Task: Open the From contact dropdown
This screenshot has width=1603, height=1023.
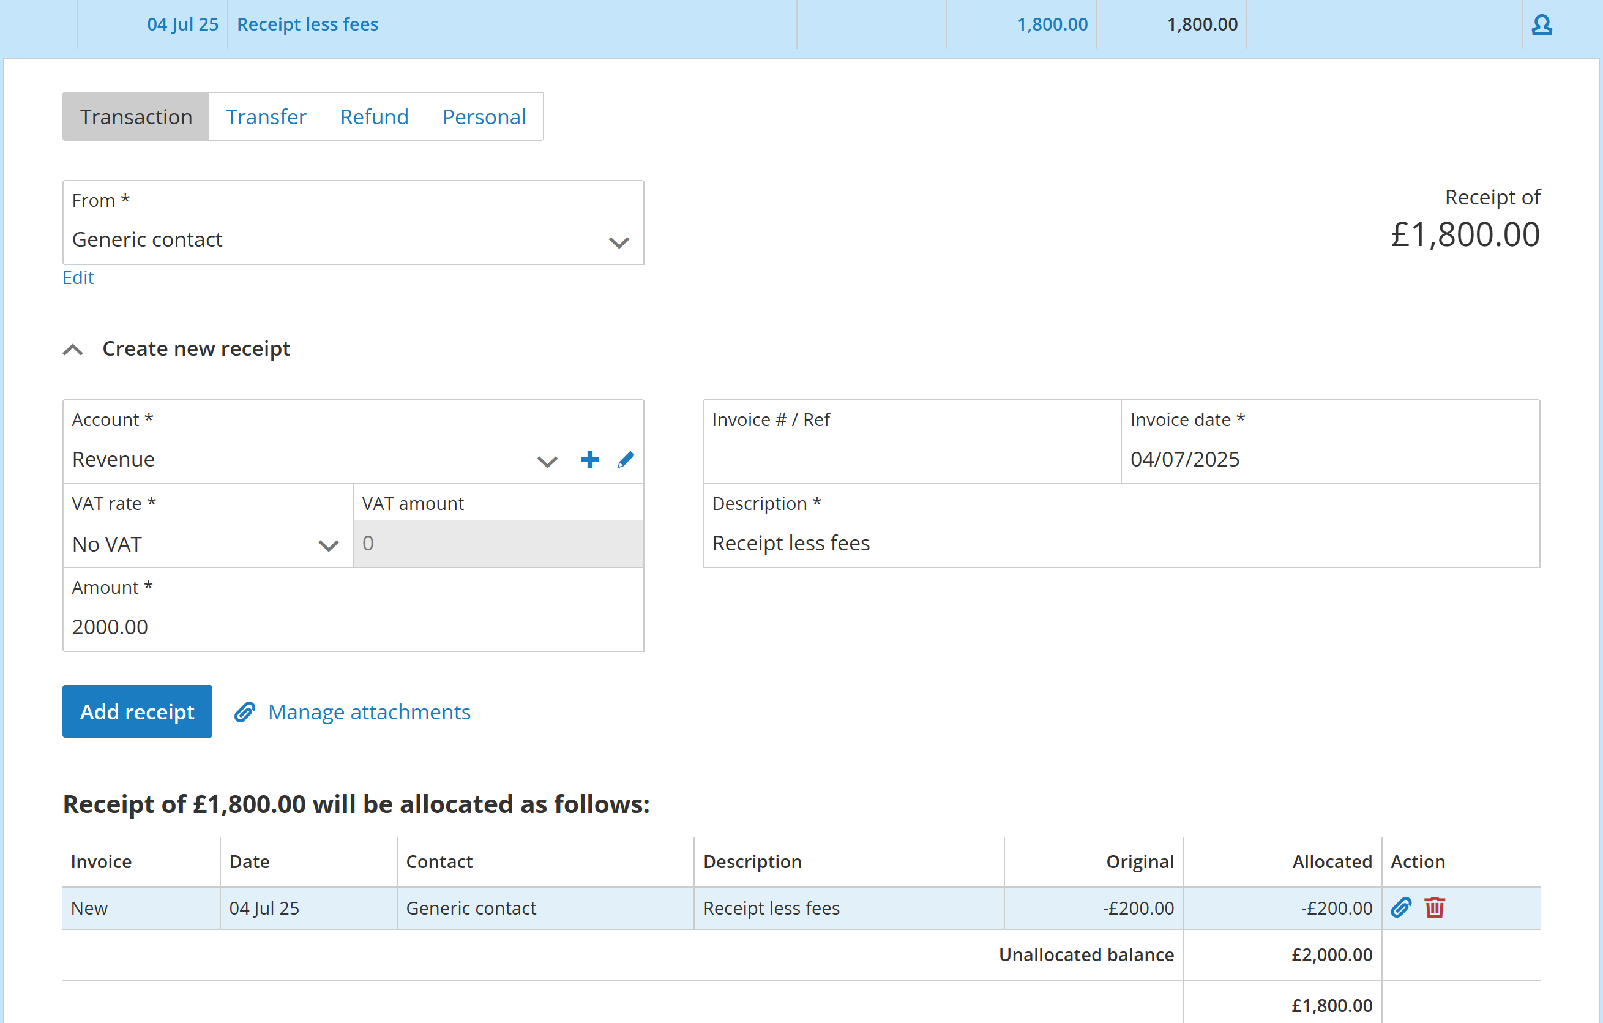Action: 618,242
